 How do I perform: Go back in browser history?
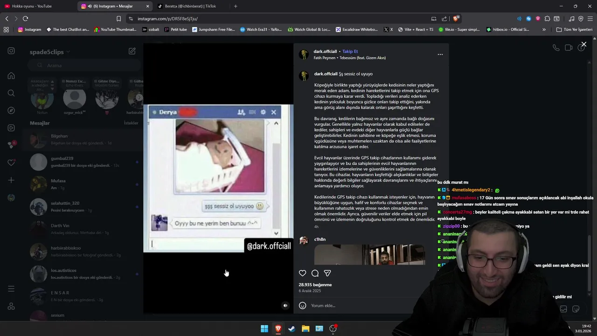[x=7, y=19]
